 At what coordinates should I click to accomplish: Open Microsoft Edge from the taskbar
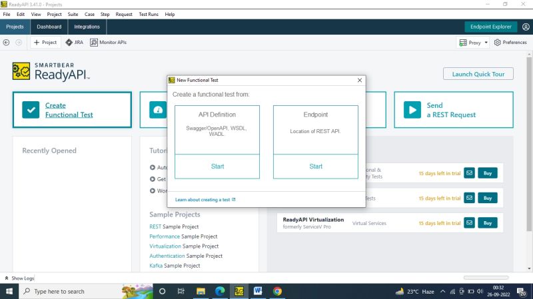[220, 292]
